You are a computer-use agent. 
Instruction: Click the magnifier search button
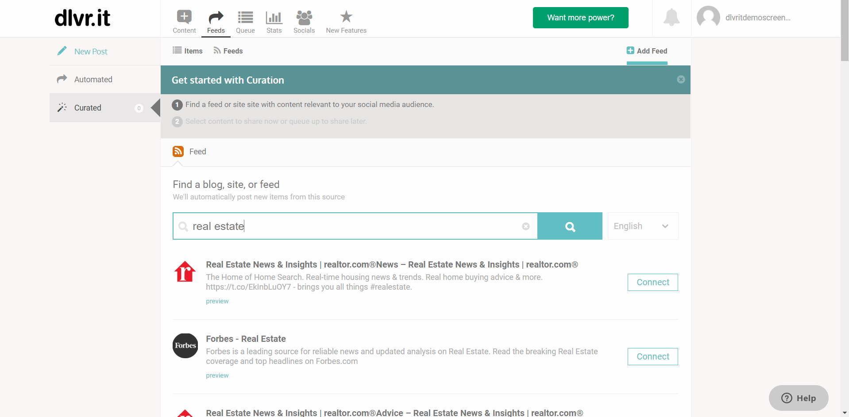pos(570,226)
